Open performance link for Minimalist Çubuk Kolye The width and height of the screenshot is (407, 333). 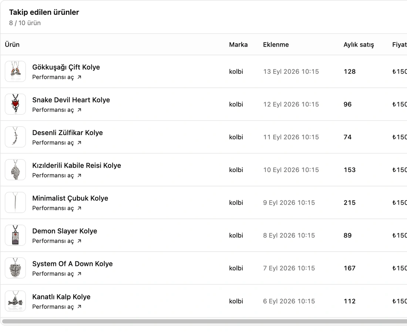pyautogui.click(x=57, y=208)
